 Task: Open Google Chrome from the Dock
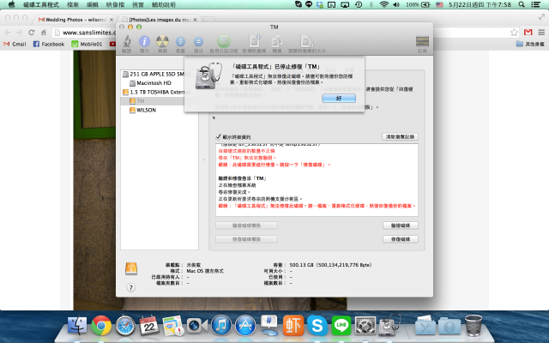101,326
